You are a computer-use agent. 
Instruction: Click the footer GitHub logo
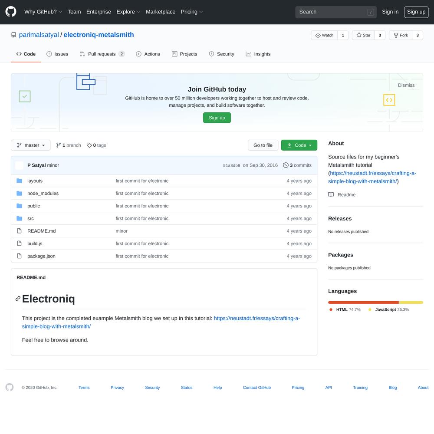coord(10,387)
